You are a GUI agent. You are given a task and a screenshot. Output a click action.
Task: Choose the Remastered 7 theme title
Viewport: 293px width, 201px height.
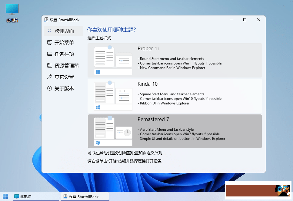(x=153, y=120)
